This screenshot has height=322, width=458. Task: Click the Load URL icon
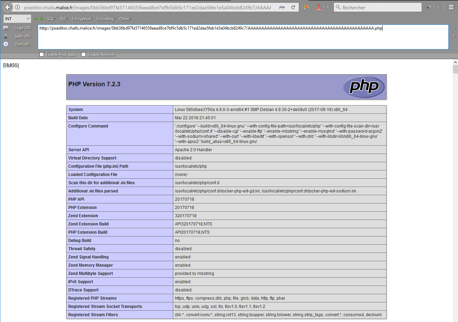click(6, 28)
